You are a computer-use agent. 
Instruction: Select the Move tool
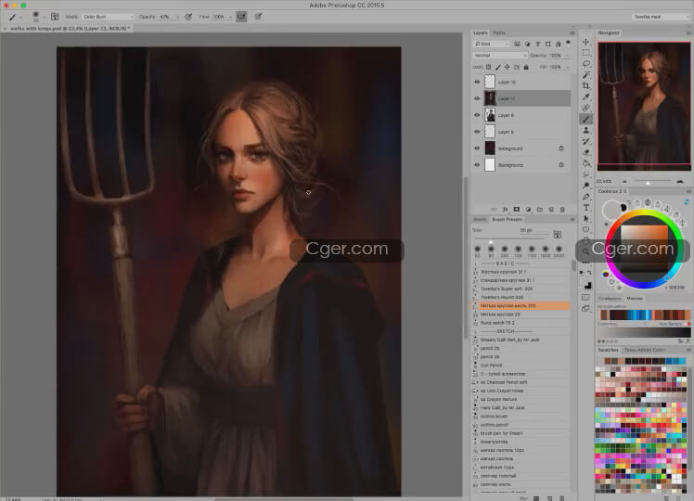point(586,42)
